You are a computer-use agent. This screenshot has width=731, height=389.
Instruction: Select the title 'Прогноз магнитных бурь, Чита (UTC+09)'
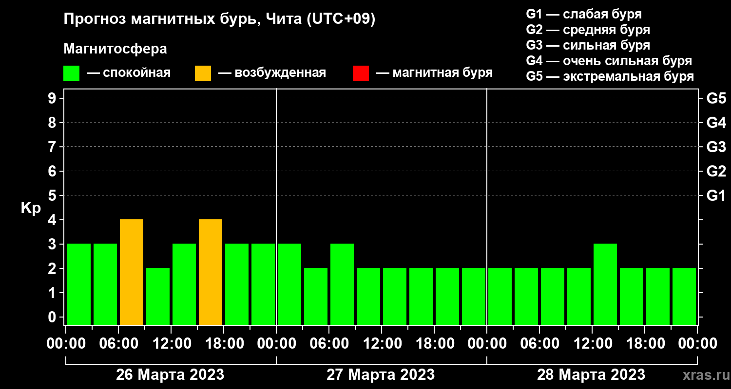tap(219, 20)
